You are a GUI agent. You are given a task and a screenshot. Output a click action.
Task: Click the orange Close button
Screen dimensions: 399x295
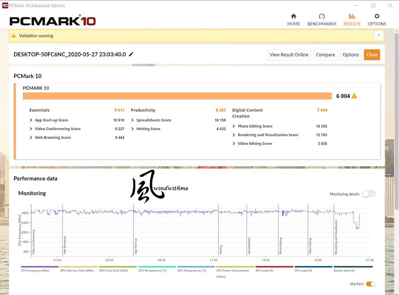(x=372, y=55)
